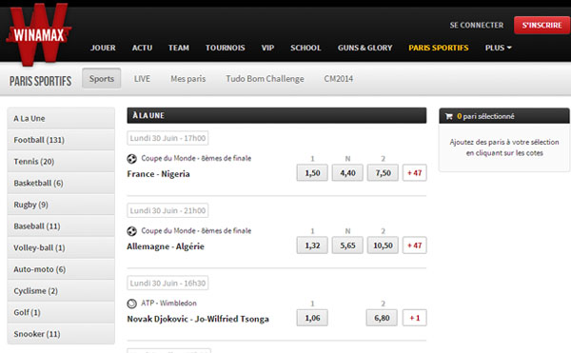Open the Tudo Bom Challenge tab
This screenshot has height=353, width=571.
(x=265, y=79)
